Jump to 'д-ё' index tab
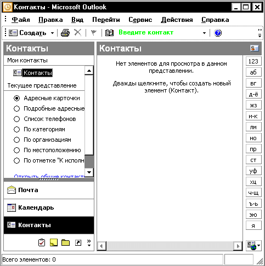265x266 pixels. (x=253, y=94)
